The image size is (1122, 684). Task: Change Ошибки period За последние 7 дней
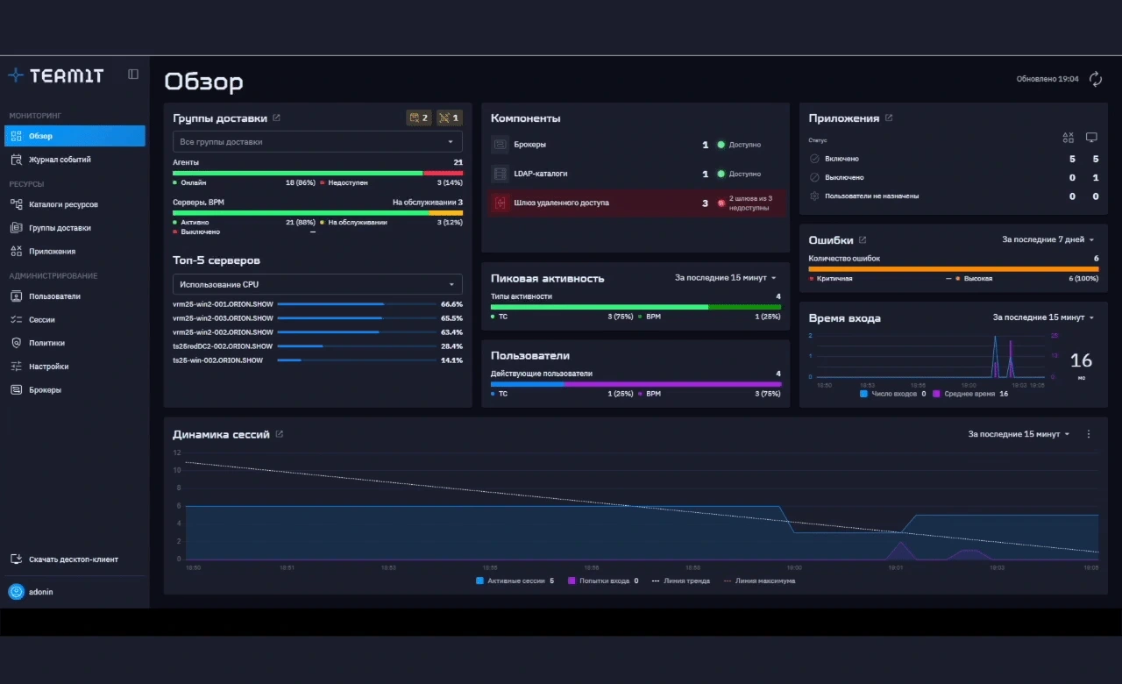pyautogui.click(x=1048, y=239)
